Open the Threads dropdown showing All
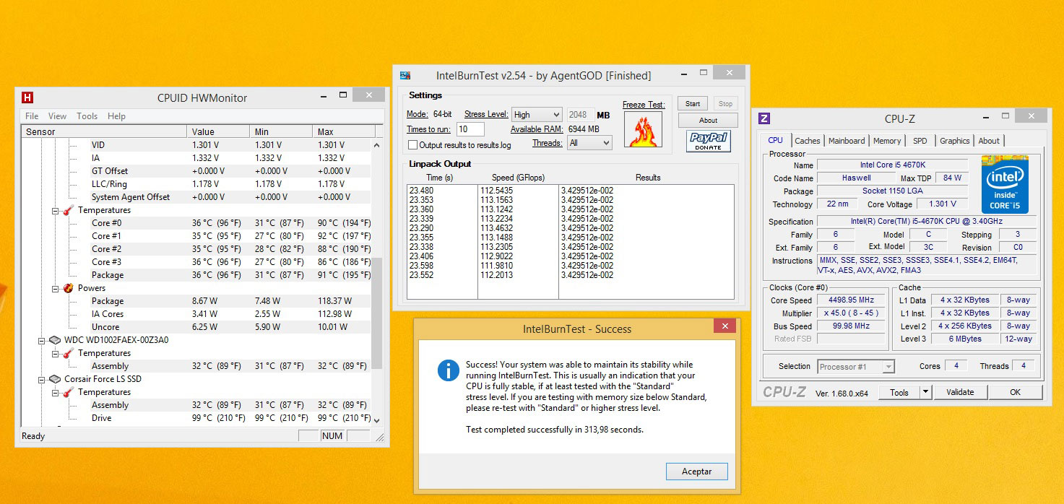Image resolution: width=1064 pixels, height=504 pixels. coord(589,143)
